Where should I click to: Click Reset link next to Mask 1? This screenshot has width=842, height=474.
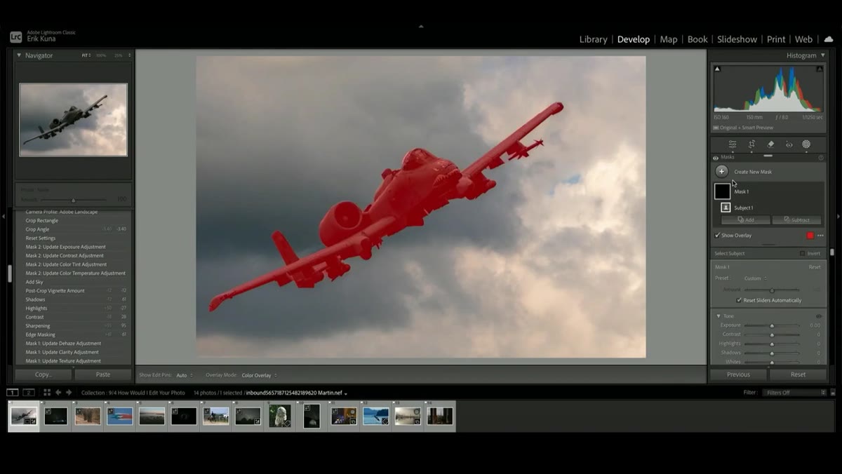tap(815, 267)
